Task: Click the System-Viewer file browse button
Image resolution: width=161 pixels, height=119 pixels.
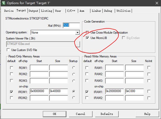Action: [77, 44]
